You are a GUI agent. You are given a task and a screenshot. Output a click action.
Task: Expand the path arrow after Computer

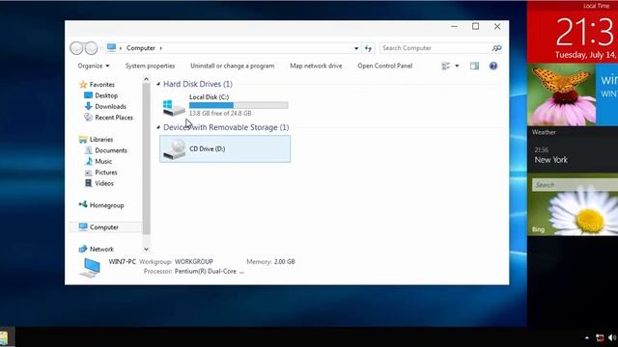[161, 48]
